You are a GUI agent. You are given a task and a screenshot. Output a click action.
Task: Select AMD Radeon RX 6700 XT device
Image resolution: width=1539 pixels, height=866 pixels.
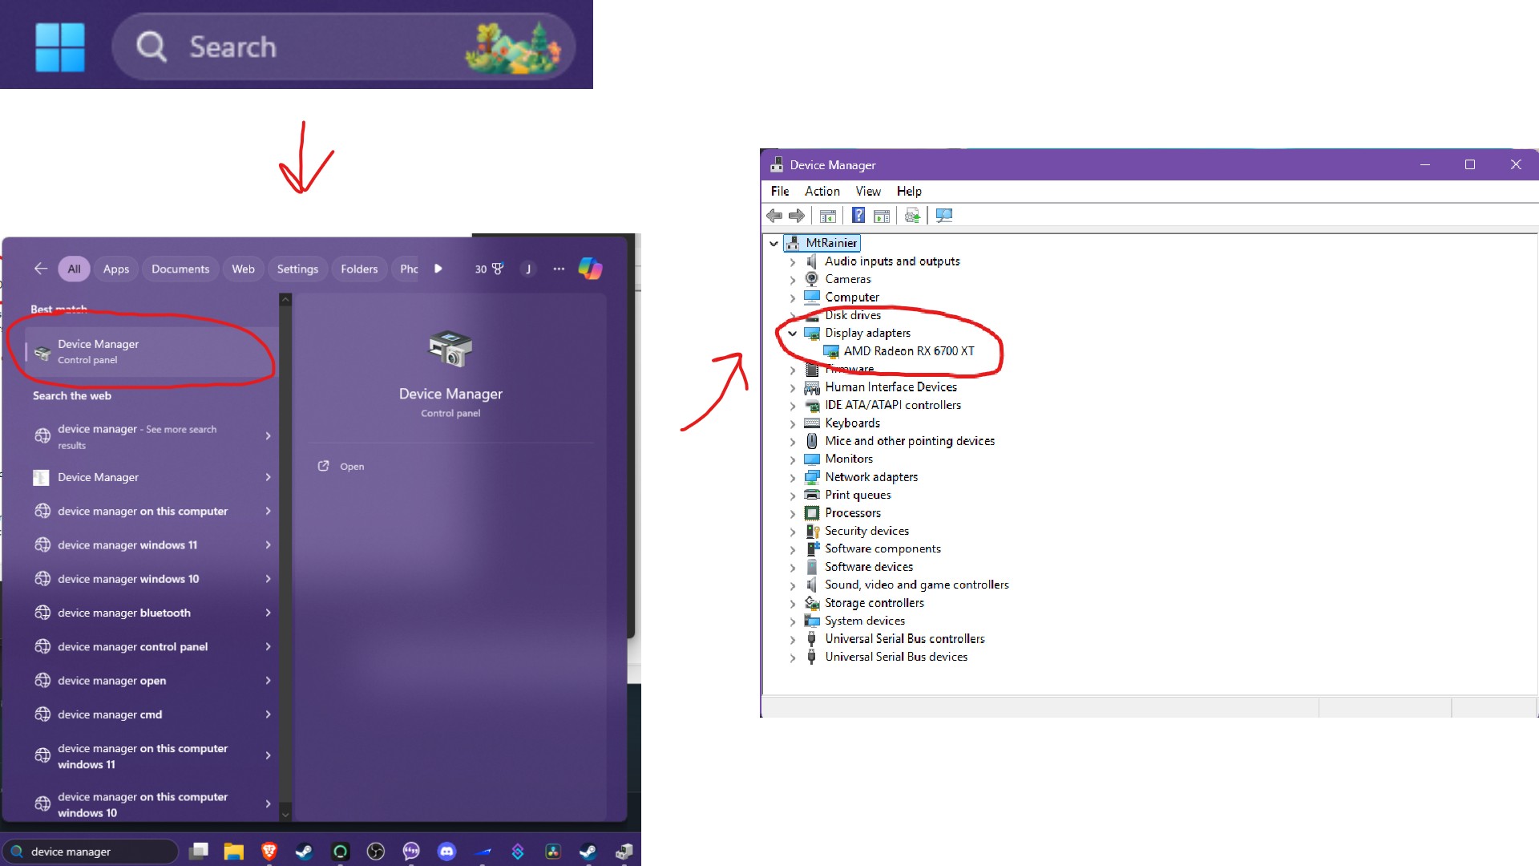point(908,351)
